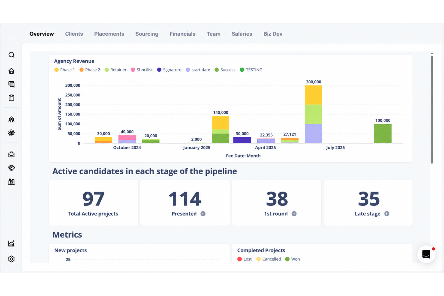The height and width of the screenshot is (296, 444).
Task: Toggle Won series in Completed Projects legend
Action: 292,259
